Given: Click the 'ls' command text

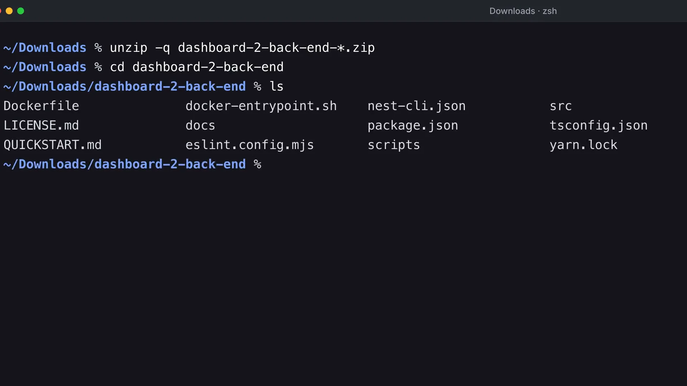Looking at the screenshot, I should tap(276, 86).
